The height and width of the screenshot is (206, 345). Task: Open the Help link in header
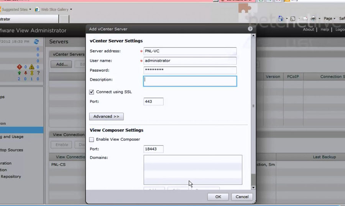325,29
